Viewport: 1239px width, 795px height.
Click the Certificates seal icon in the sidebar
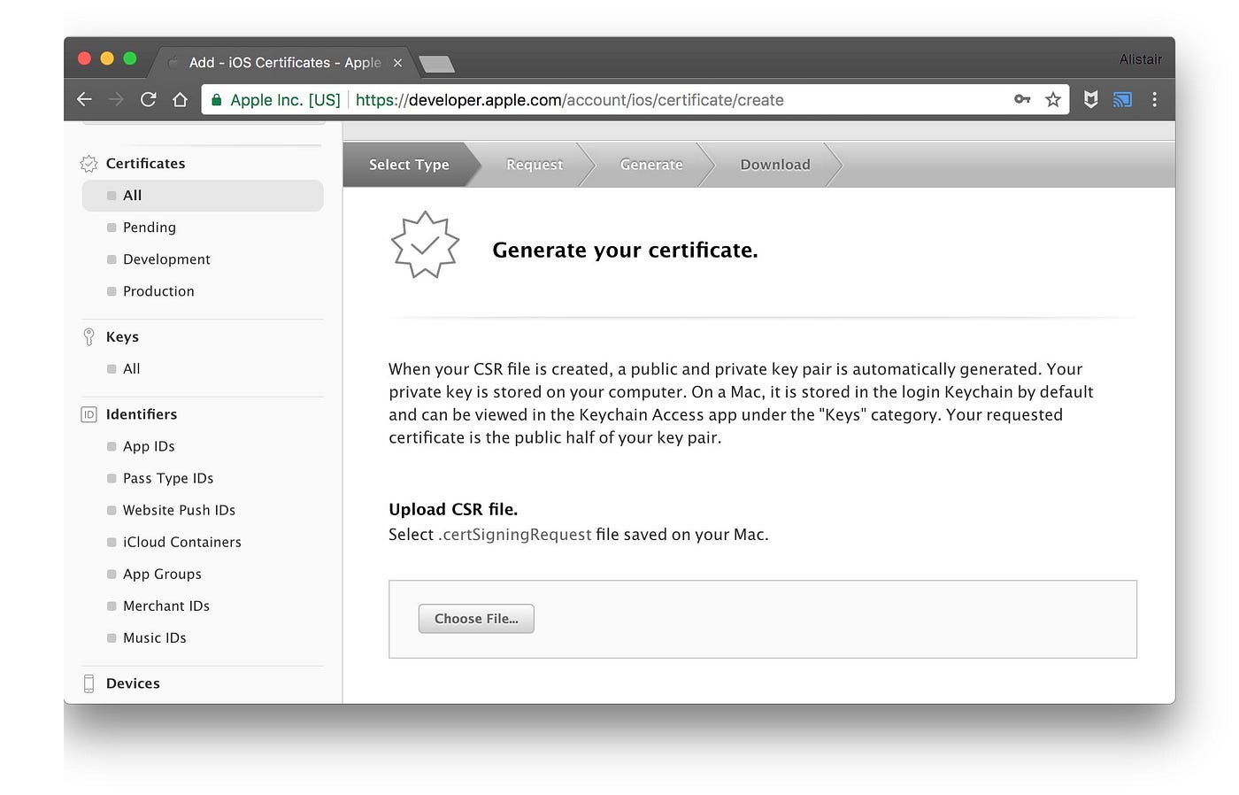pyautogui.click(x=88, y=163)
